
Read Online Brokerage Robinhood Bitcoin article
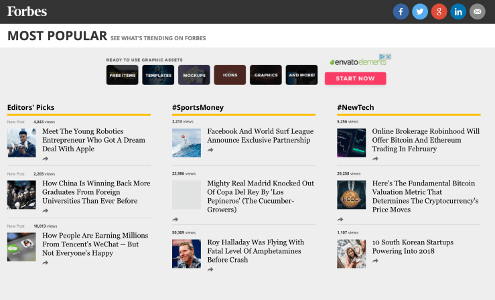point(426,140)
